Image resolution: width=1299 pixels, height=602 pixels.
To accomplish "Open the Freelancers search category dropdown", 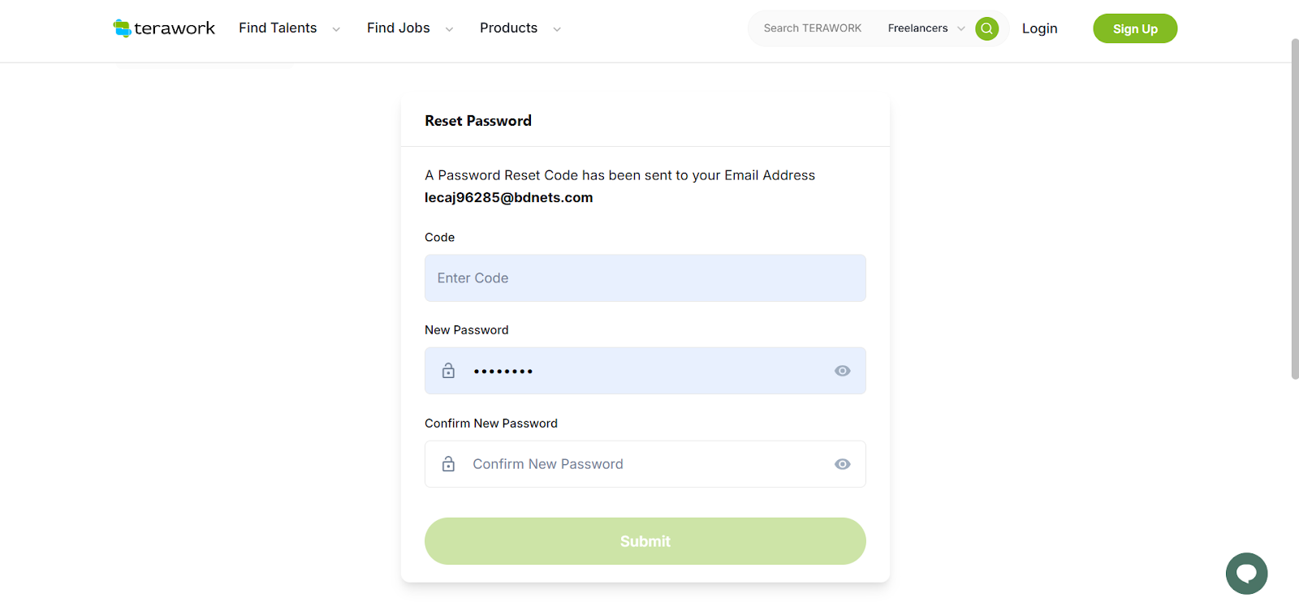I will click(x=926, y=28).
